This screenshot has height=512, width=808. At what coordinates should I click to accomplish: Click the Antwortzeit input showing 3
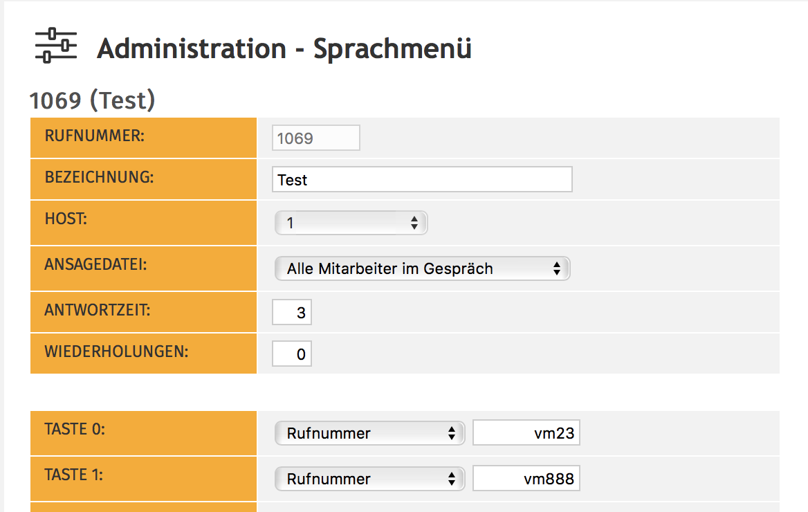292,313
